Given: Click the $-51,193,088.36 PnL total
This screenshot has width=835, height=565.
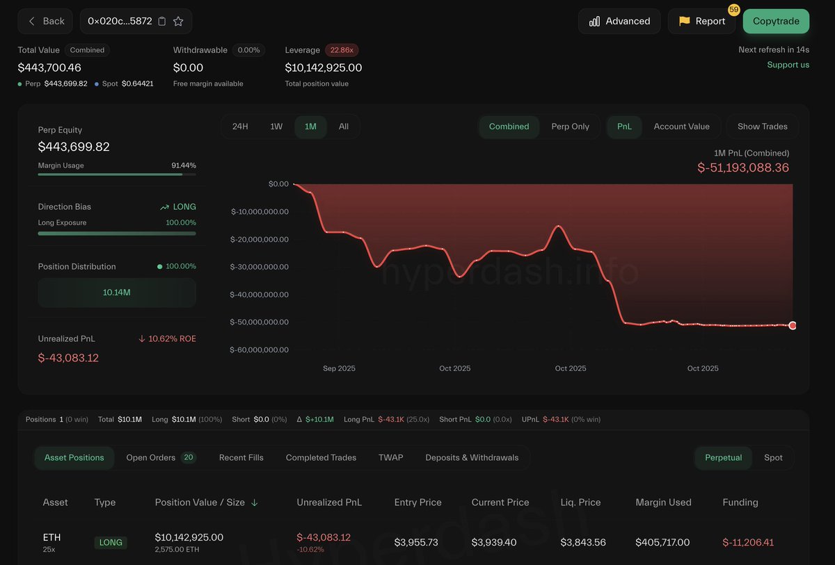Looking at the screenshot, I should (743, 167).
